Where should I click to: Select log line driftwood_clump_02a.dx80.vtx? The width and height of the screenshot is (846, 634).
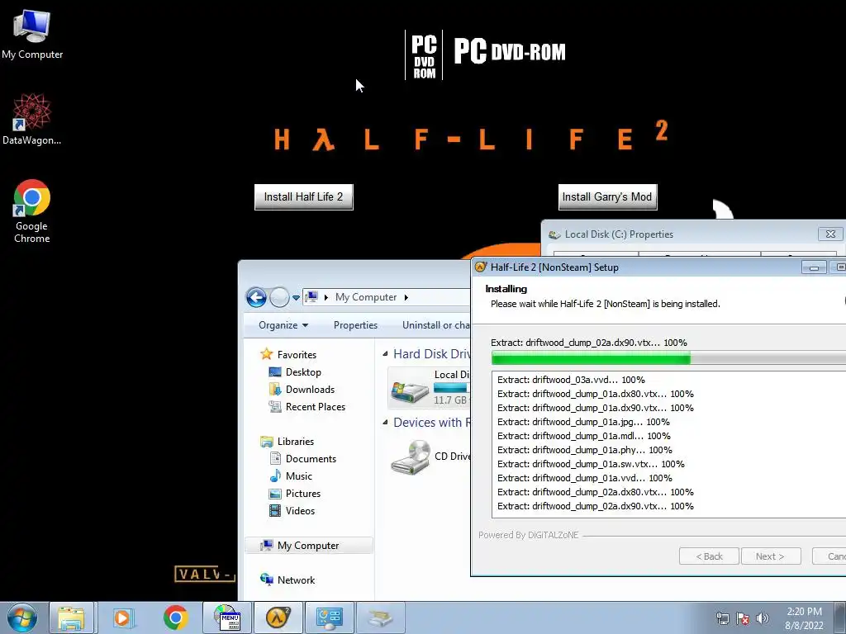596,492
